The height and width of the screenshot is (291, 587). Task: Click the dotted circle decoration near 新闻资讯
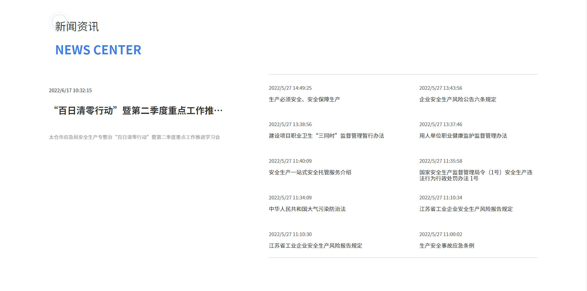[59, 22]
